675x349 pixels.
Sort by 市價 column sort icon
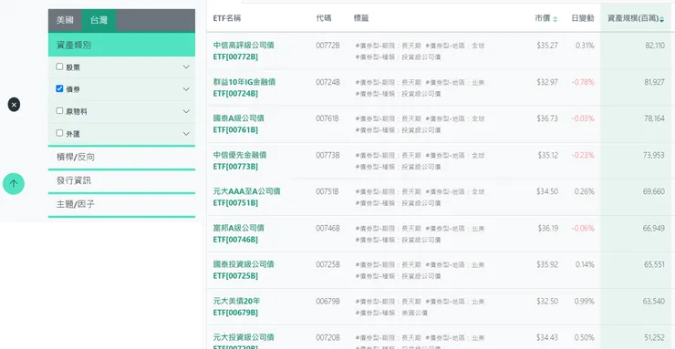pyautogui.click(x=555, y=19)
